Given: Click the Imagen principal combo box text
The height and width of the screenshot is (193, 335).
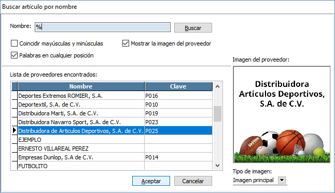Looking at the screenshot, I should click(254, 180).
